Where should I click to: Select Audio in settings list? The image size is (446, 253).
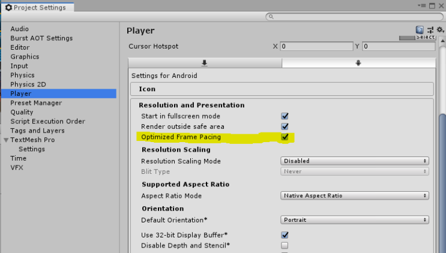[x=19, y=29]
